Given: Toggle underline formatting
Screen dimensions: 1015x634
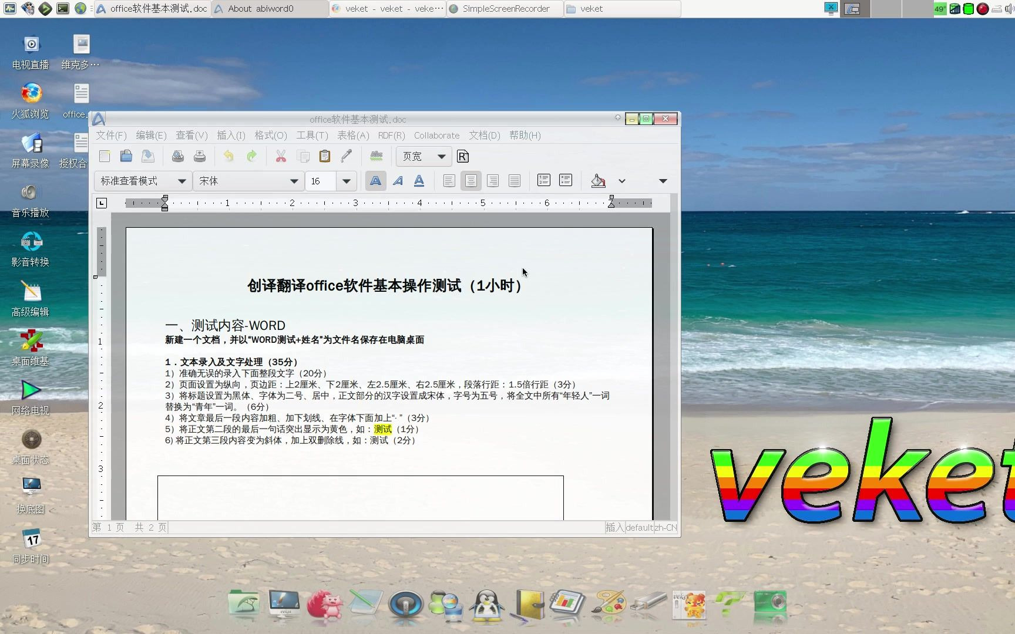Looking at the screenshot, I should pyautogui.click(x=419, y=181).
